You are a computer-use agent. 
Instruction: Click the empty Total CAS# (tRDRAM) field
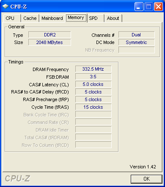coord(93,137)
